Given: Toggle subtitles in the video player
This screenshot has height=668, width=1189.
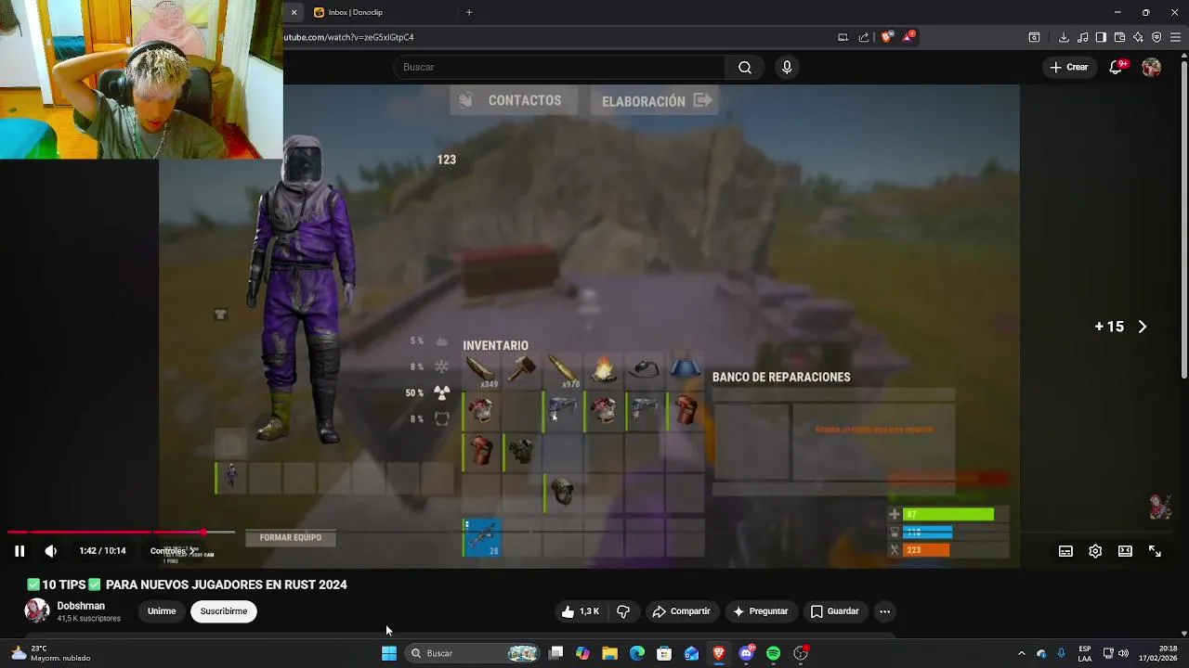Looking at the screenshot, I should click(x=1065, y=551).
